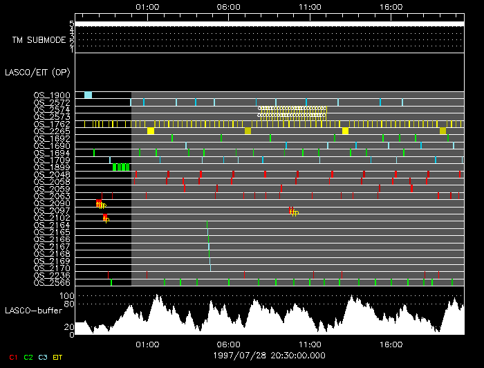Click the TM SUBMODE label
Viewport: 484px width, 368px height.
(38, 39)
